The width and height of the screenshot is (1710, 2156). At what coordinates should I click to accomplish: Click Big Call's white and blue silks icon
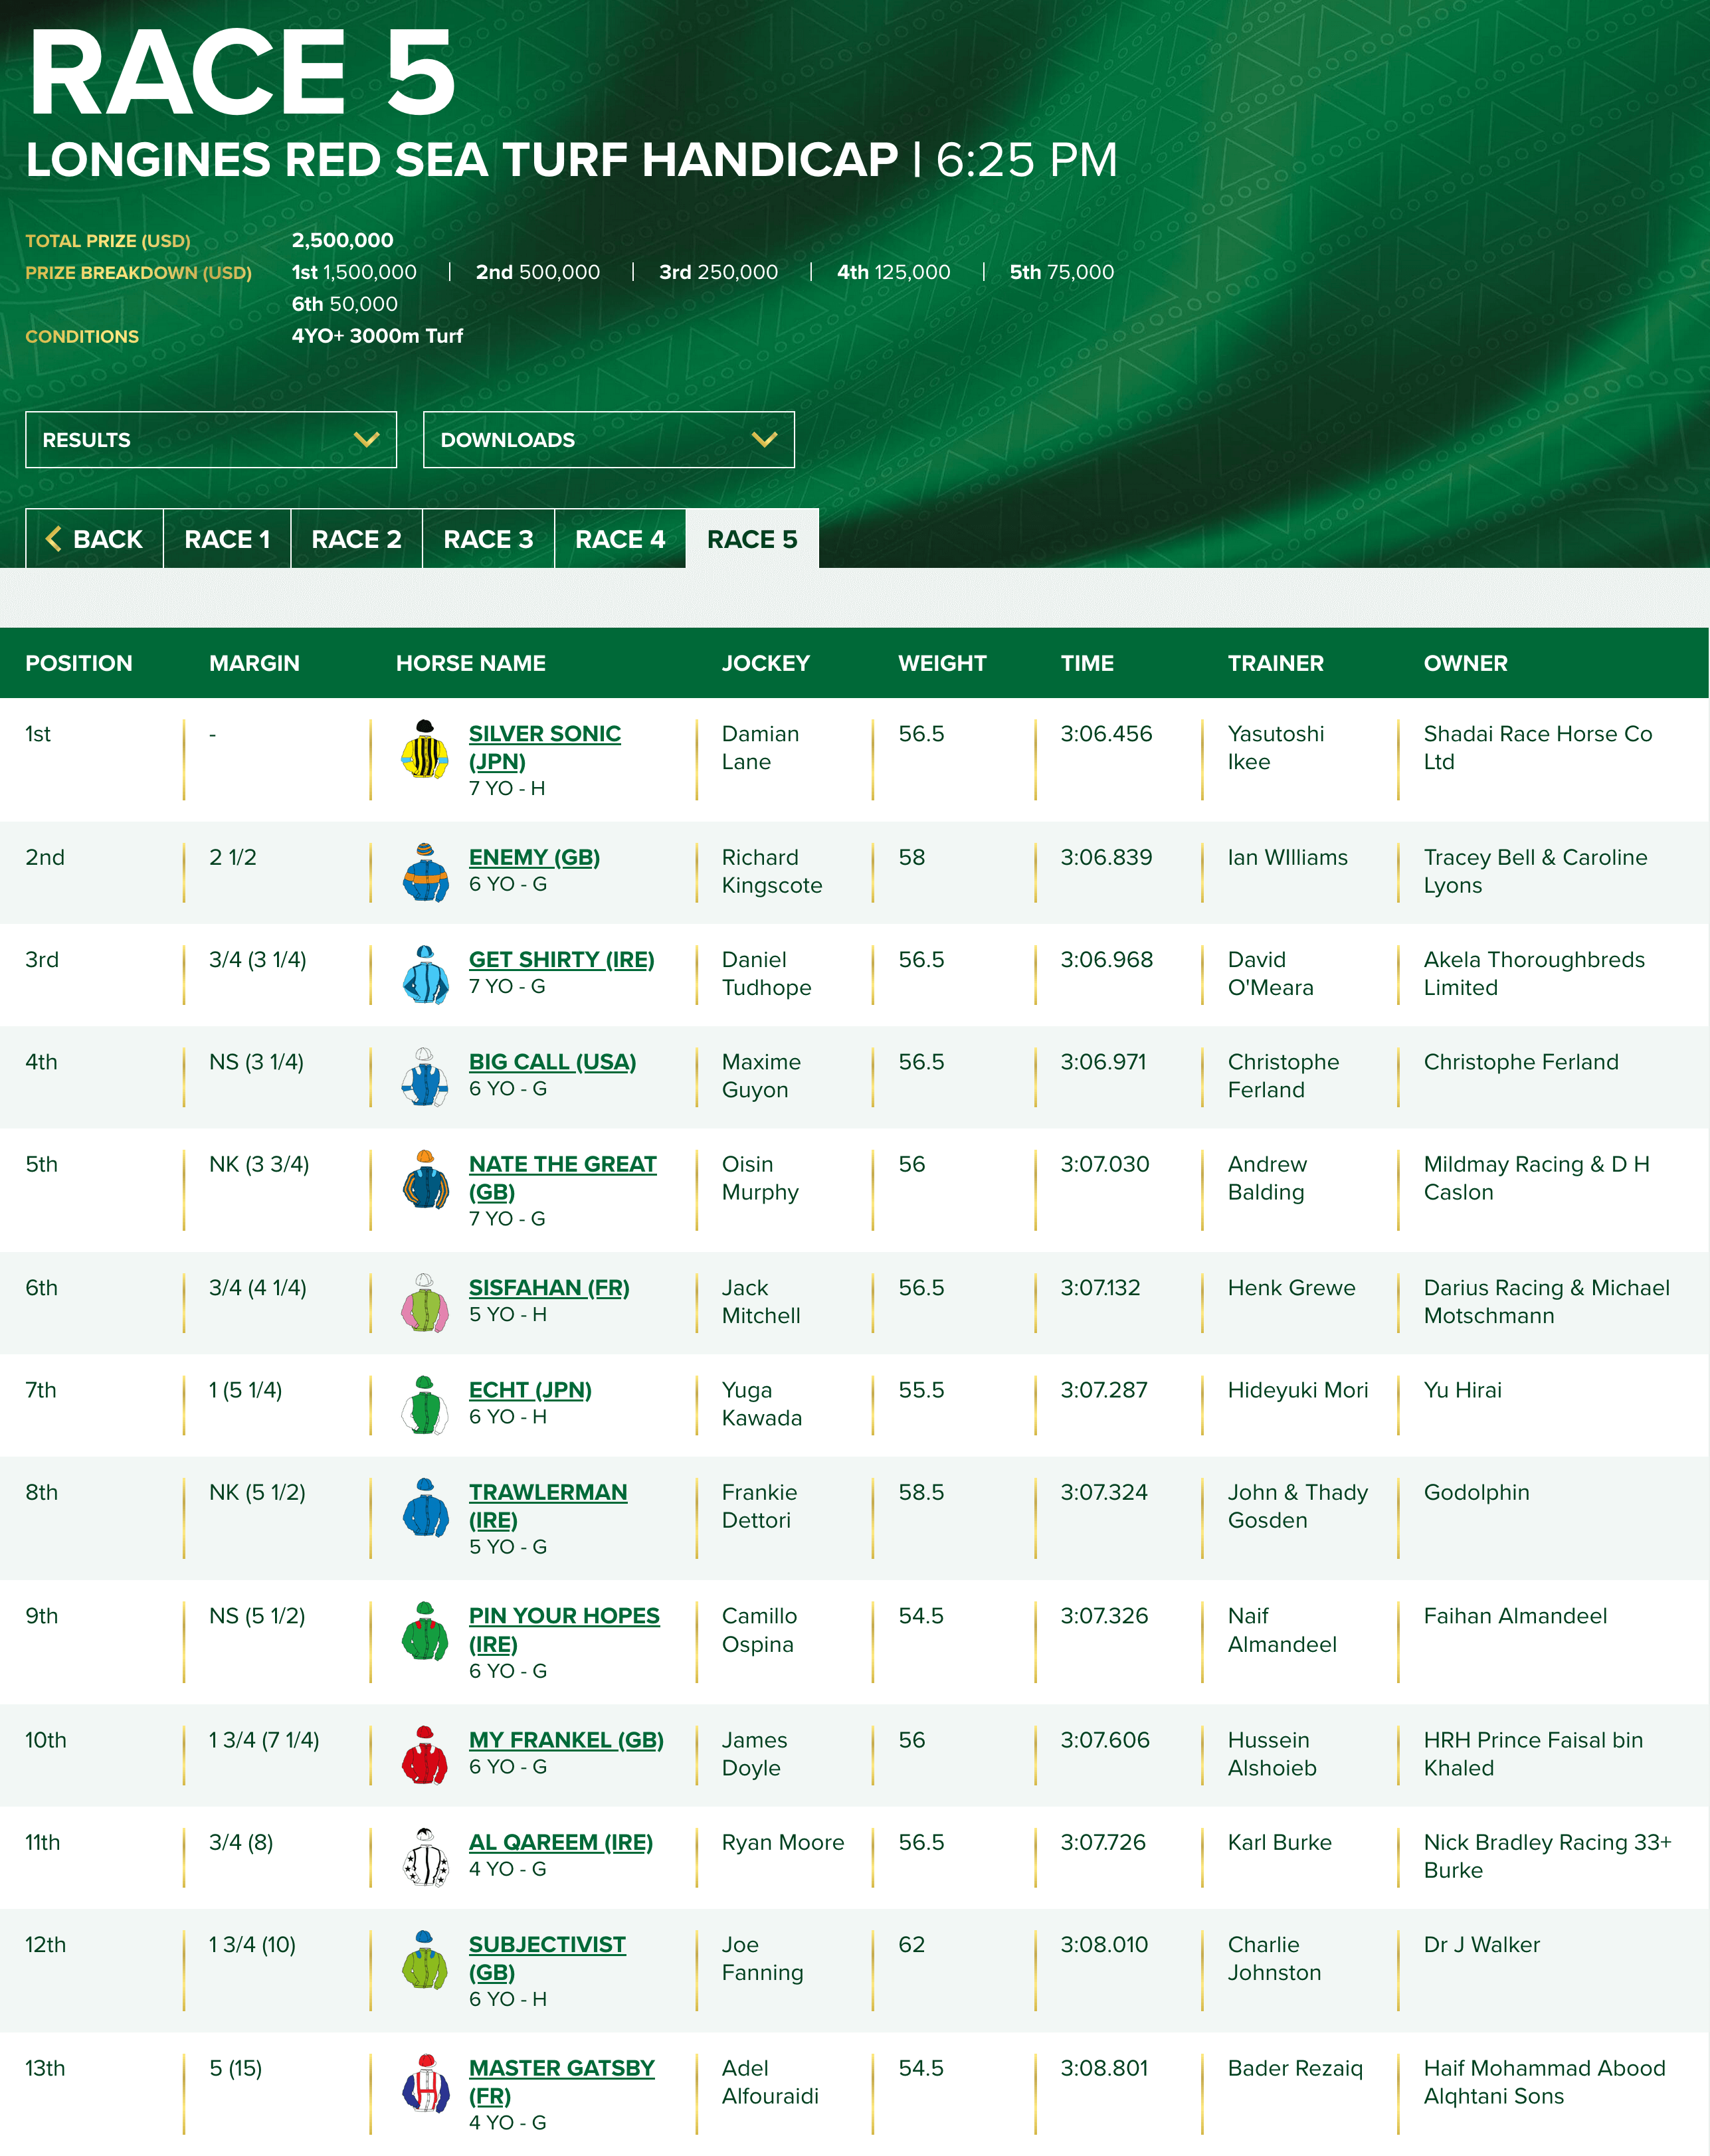(425, 1076)
